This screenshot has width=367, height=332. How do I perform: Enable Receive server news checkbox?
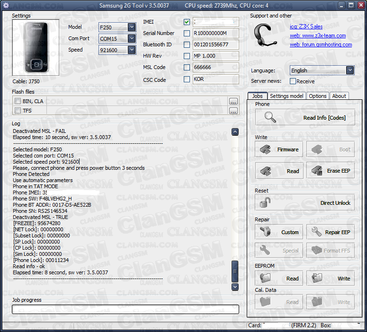click(293, 81)
